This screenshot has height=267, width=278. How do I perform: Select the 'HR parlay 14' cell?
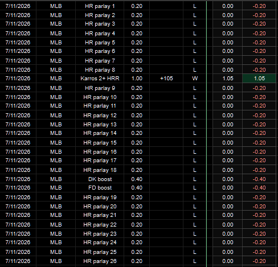[x=100, y=133]
